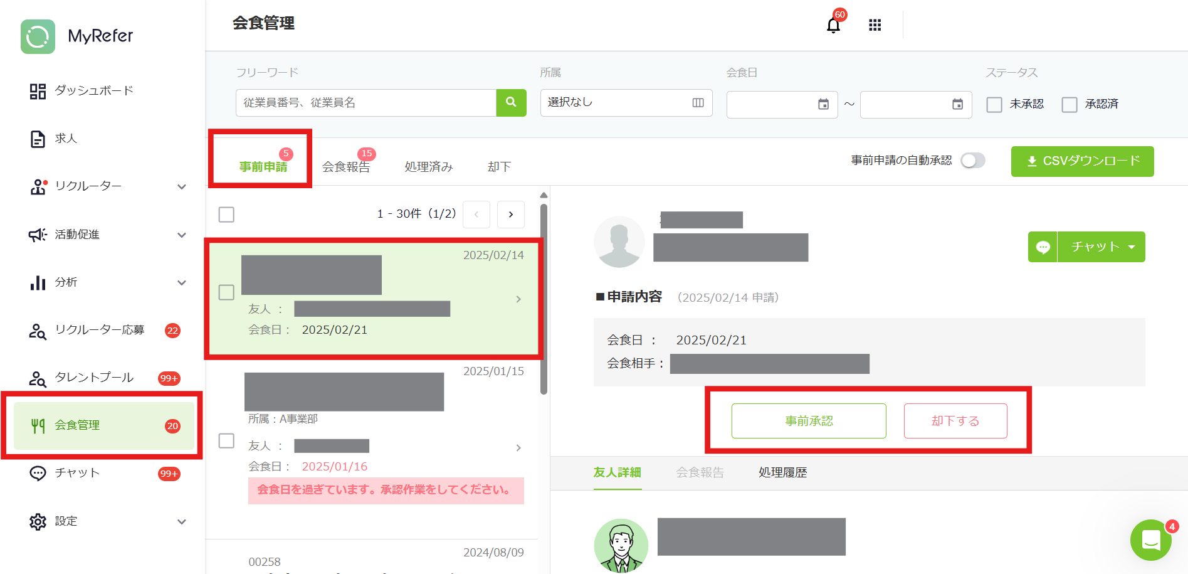This screenshot has height=574, width=1188.
Task: Click the green search magnifier button
Action: click(x=511, y=102)
